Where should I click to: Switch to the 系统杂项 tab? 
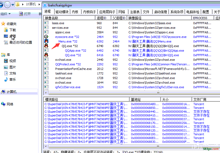click(x=177, y=12)
